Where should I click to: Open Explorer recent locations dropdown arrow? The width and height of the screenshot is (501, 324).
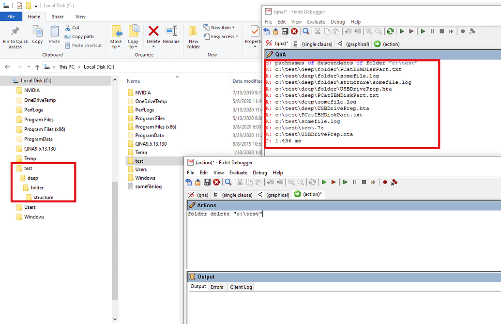(29, 67)
